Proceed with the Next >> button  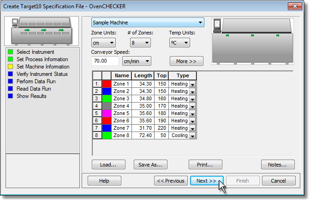click(x=207, y=181)
